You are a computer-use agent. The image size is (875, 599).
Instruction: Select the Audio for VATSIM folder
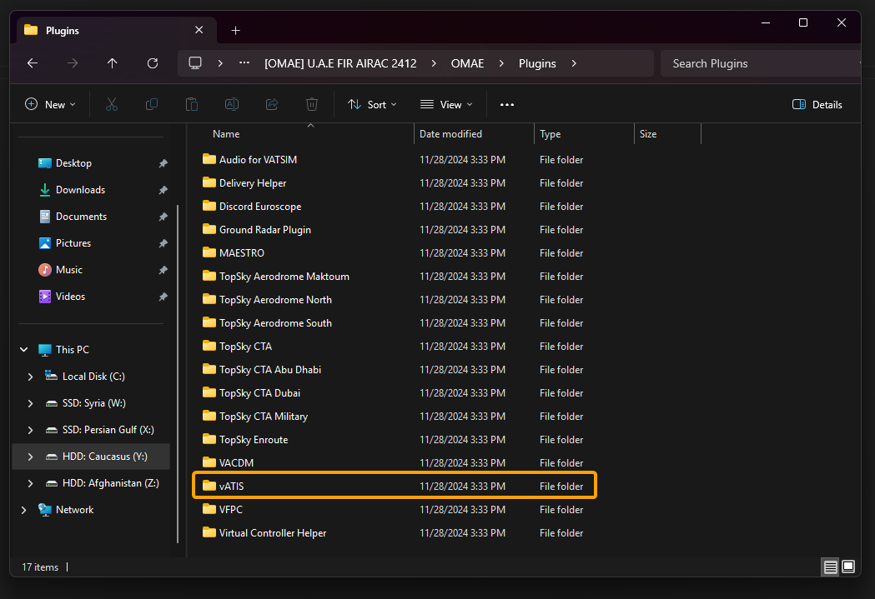coord(394,160)
